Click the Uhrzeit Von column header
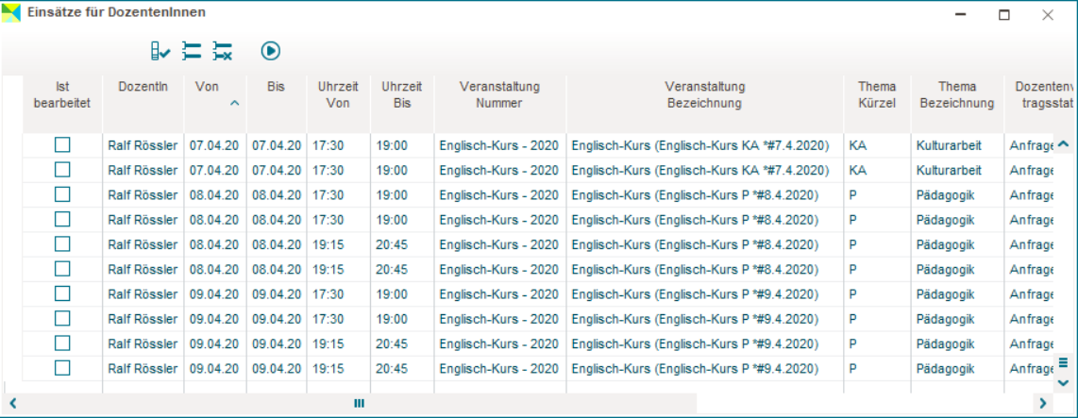This screenshot has height=418, width=1078. point(338,94)
